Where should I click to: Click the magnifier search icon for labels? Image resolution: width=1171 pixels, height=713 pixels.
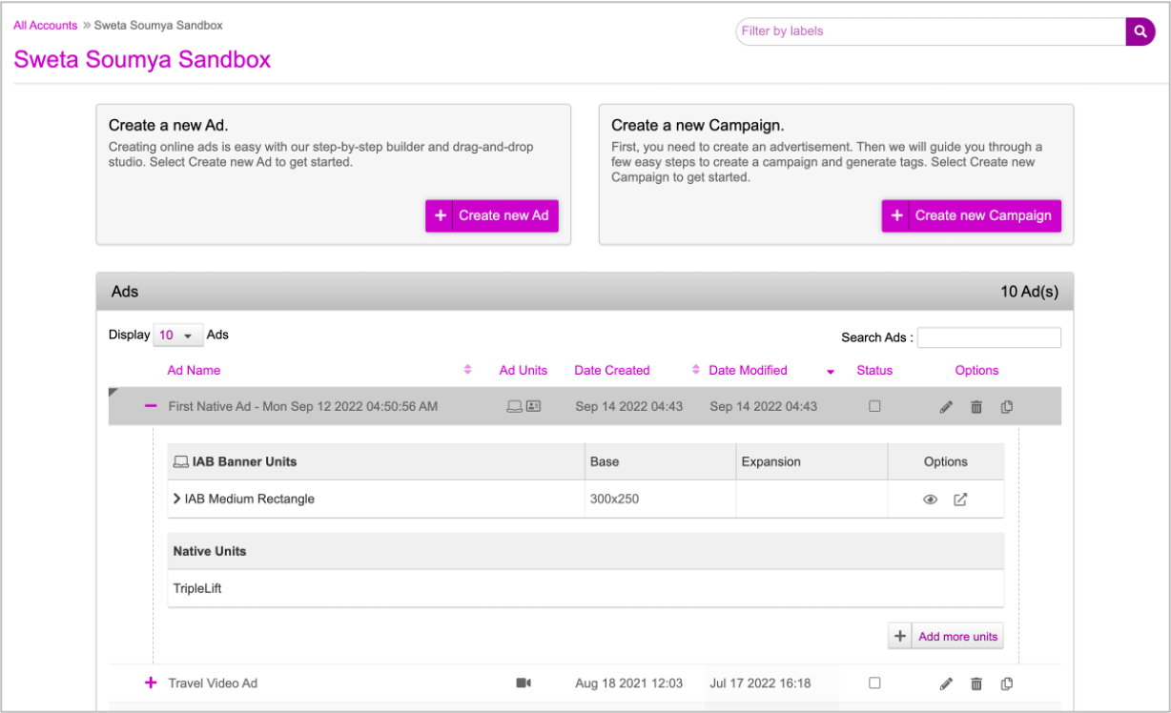tap(1140, 31)
